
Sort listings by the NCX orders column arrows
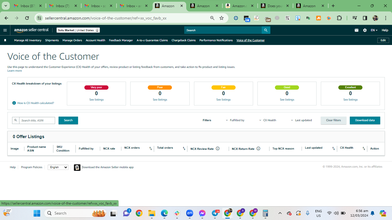pos(151,148)
